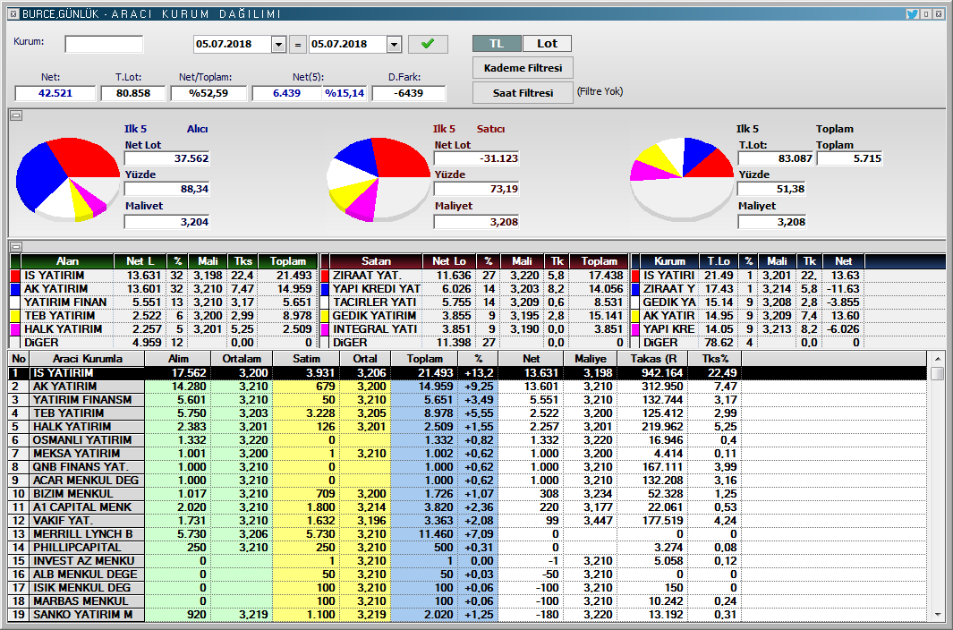Click the Kurum column header in top table
Viewport: 953px width, 630px height.
click(669, 261)
